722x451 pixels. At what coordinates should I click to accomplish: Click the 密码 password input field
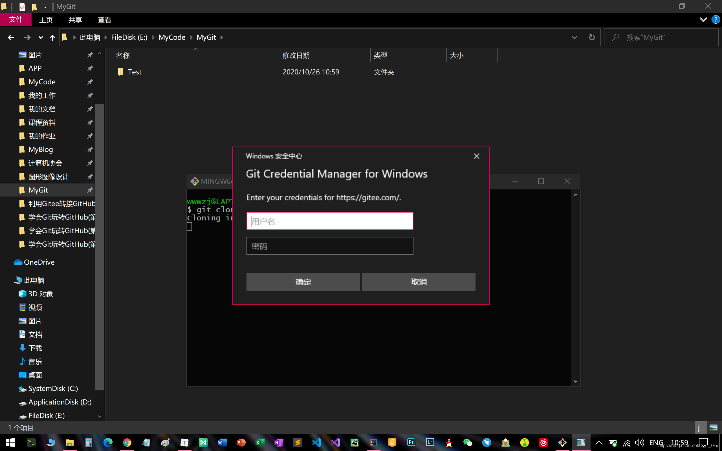[330, 246]
